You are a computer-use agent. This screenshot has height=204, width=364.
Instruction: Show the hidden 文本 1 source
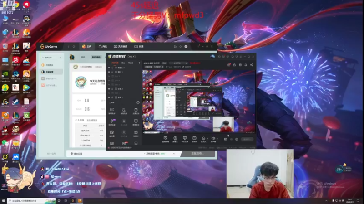click(x=109, y=93)
